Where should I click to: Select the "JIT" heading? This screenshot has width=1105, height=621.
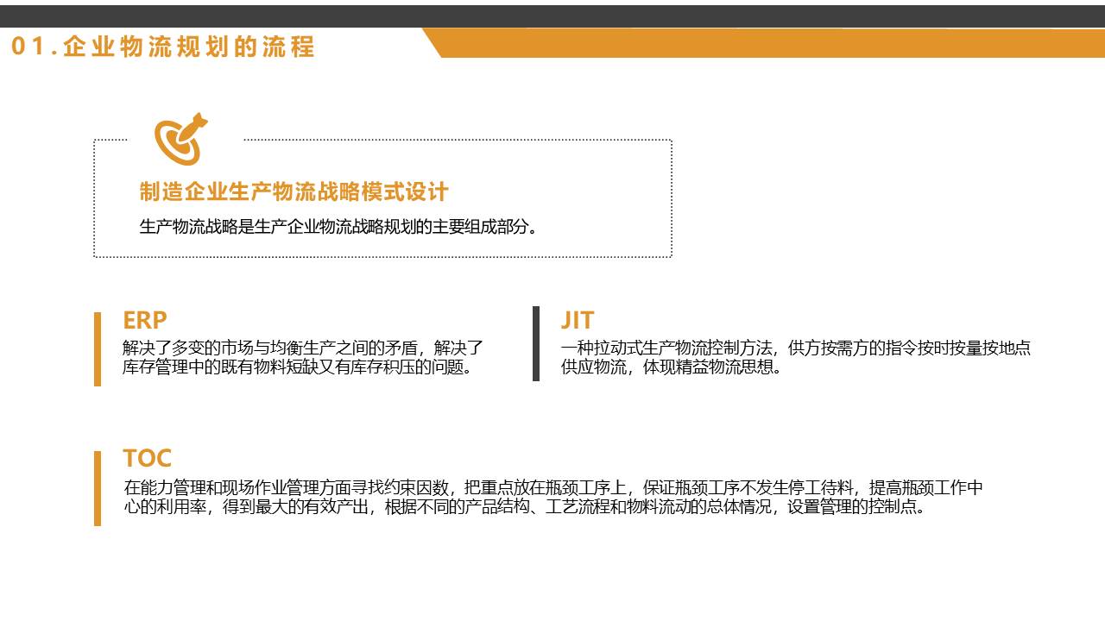pos(578,320)
